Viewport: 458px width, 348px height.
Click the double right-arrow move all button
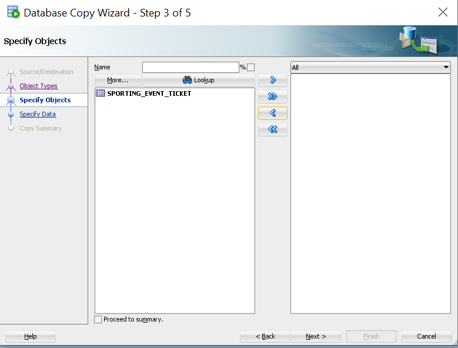(x=273, y=96)
